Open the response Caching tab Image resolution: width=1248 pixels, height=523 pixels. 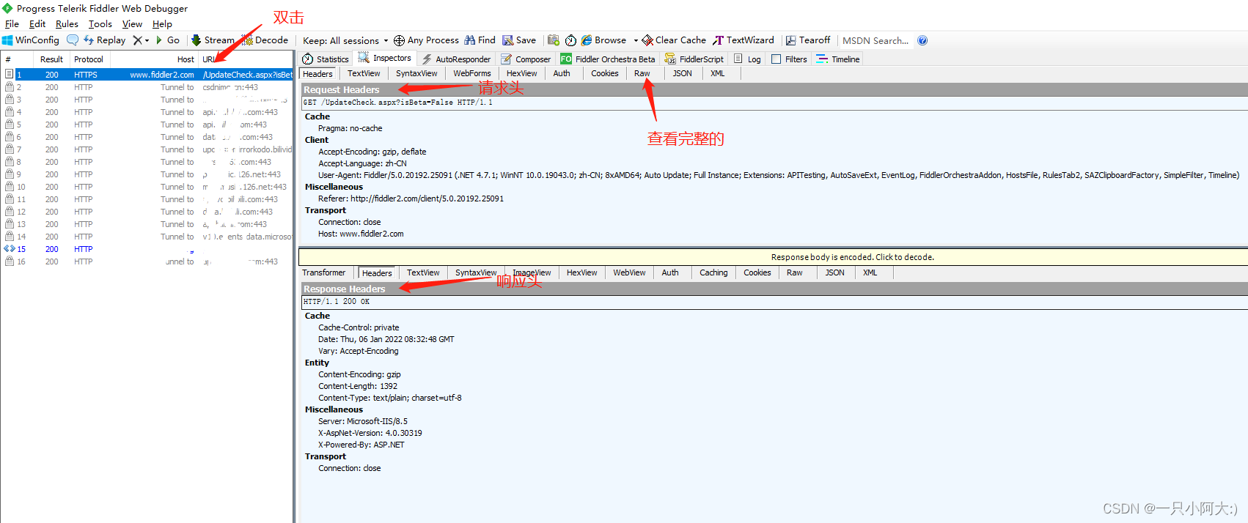coord(713,272)
